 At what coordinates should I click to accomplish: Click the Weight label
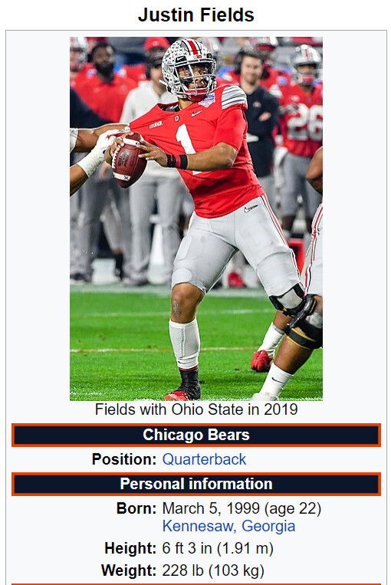coord(129,570)
